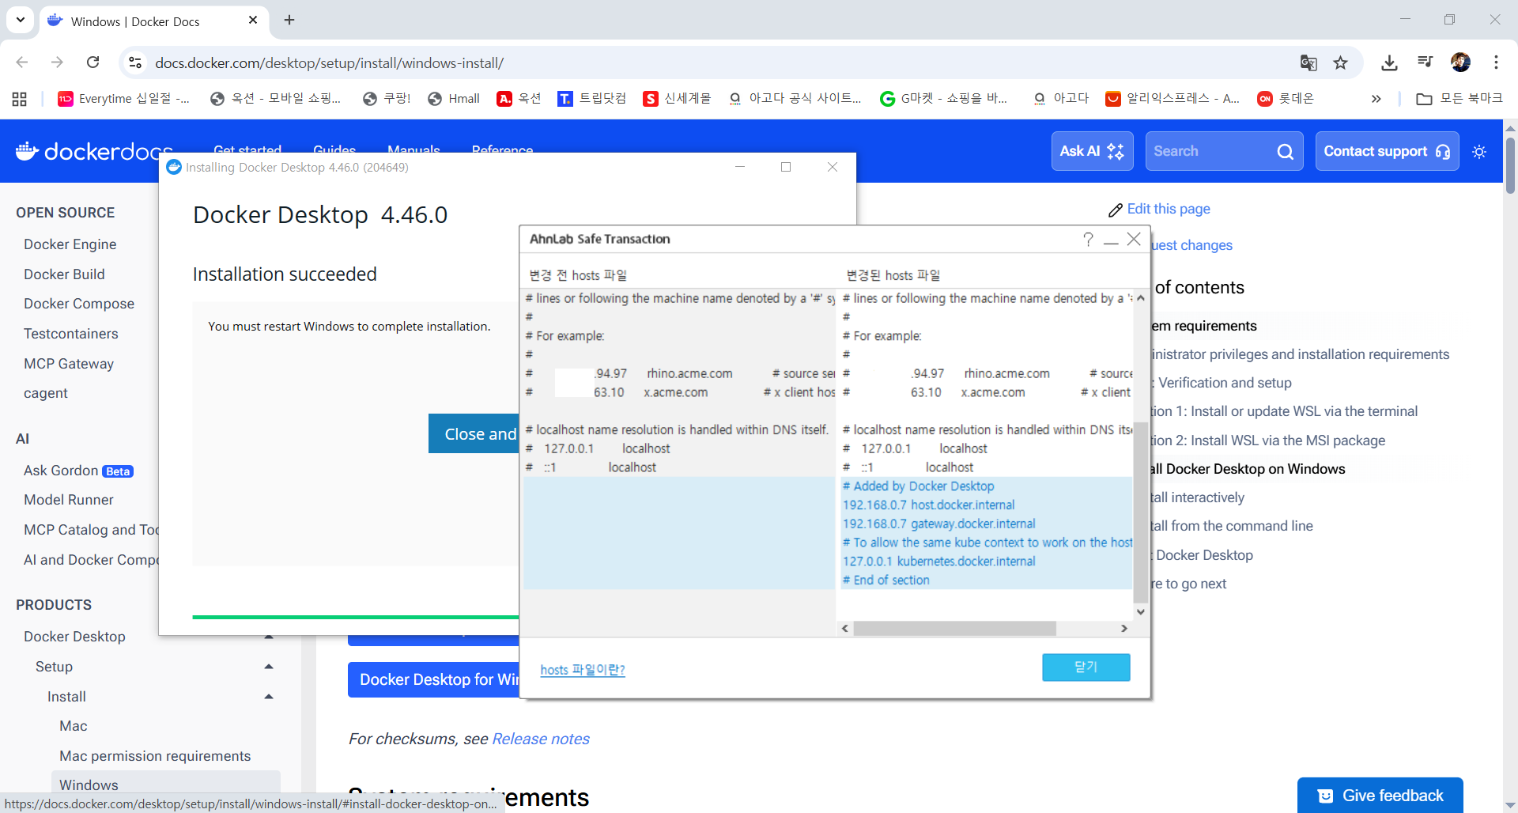
Task: Click the Edit this page link
Action: click(x=1159, y=209)
